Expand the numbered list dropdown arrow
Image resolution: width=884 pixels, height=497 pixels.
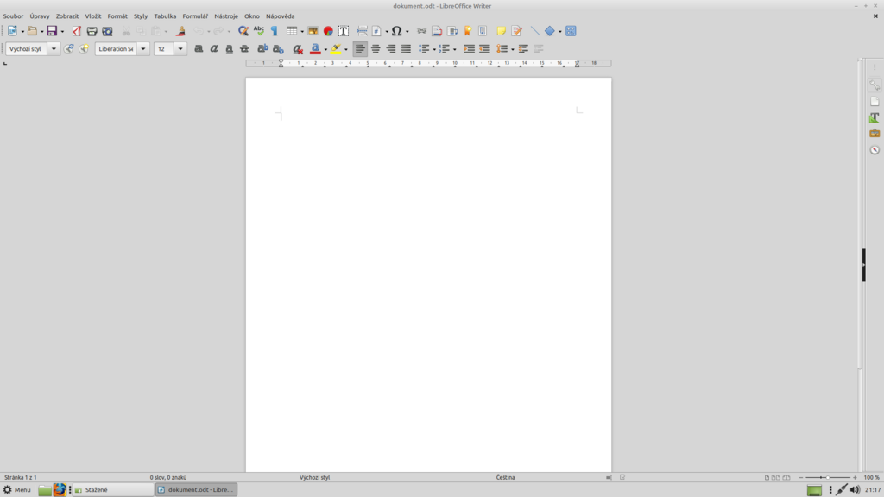(x=454, y=49)
